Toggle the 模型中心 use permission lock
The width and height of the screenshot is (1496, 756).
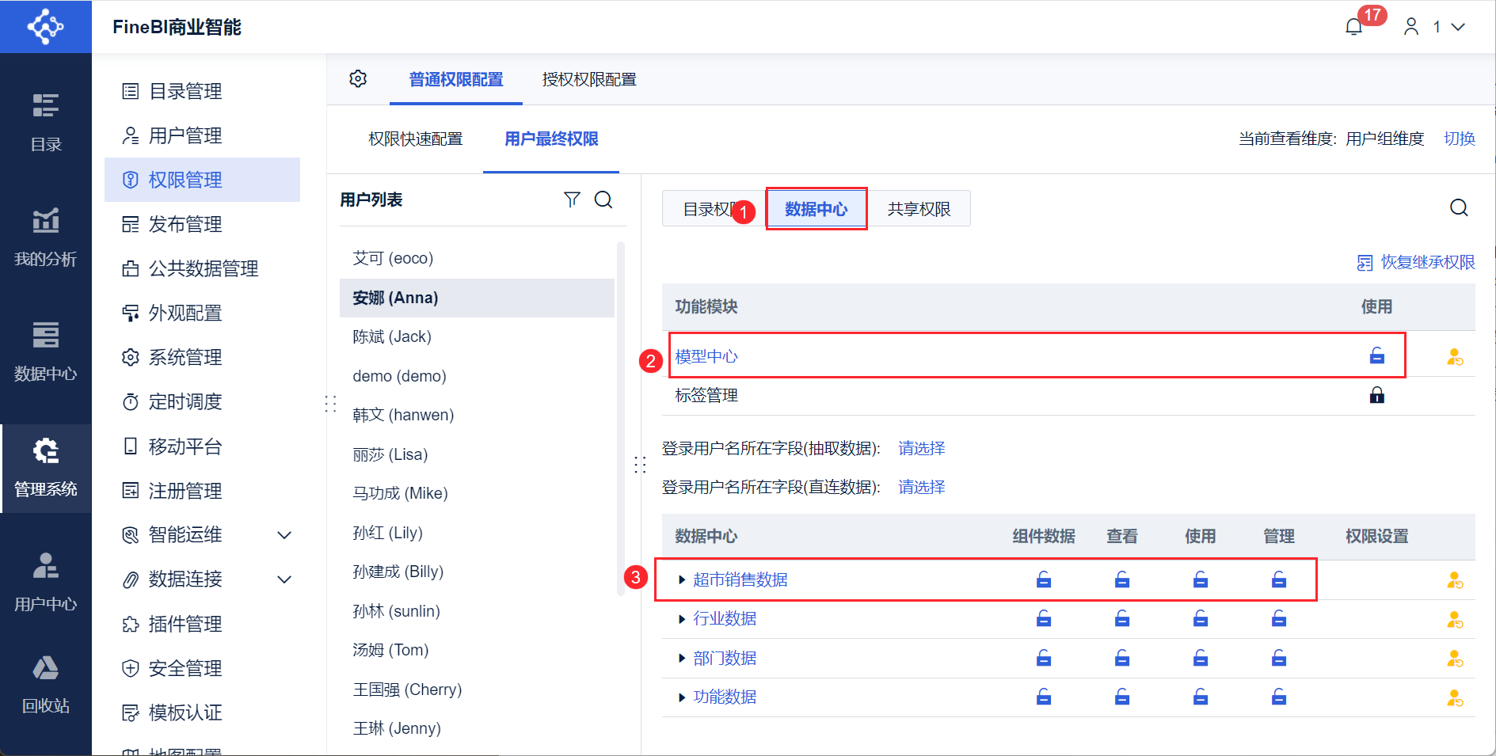pyautogui.click(x=1377, y=356)
